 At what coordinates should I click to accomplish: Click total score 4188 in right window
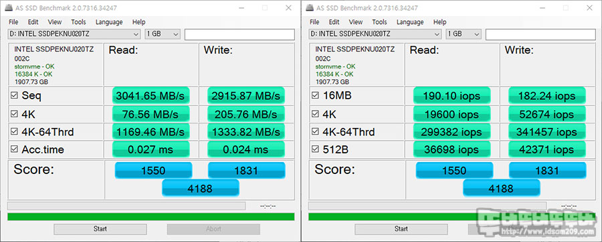502,188
